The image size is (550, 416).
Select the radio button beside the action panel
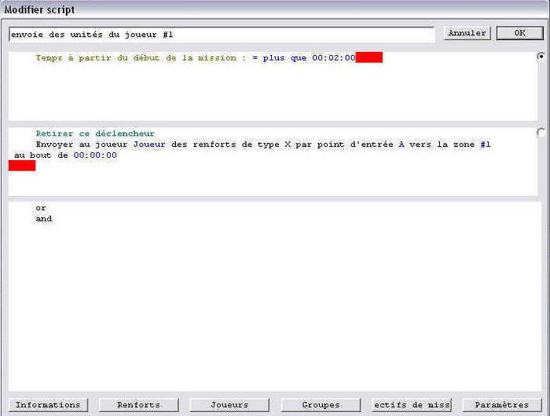(541, 132)
